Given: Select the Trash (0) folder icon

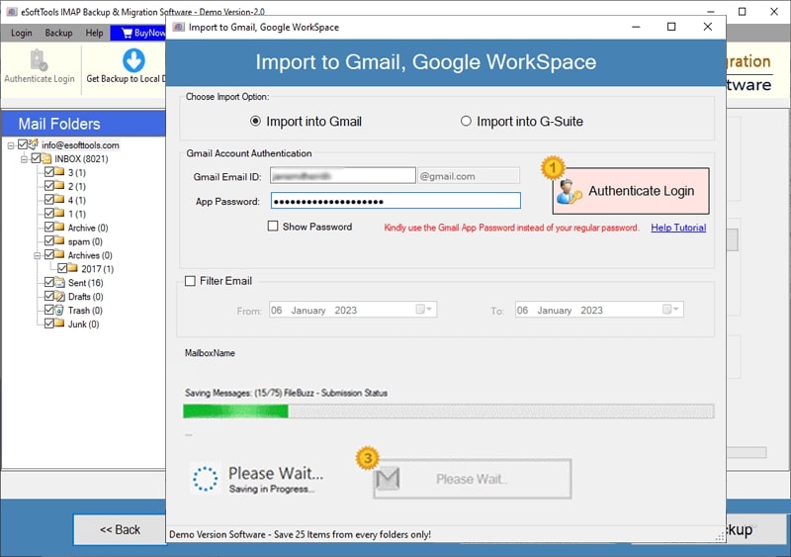Looking at the screenshot, I should click(60, 310).
